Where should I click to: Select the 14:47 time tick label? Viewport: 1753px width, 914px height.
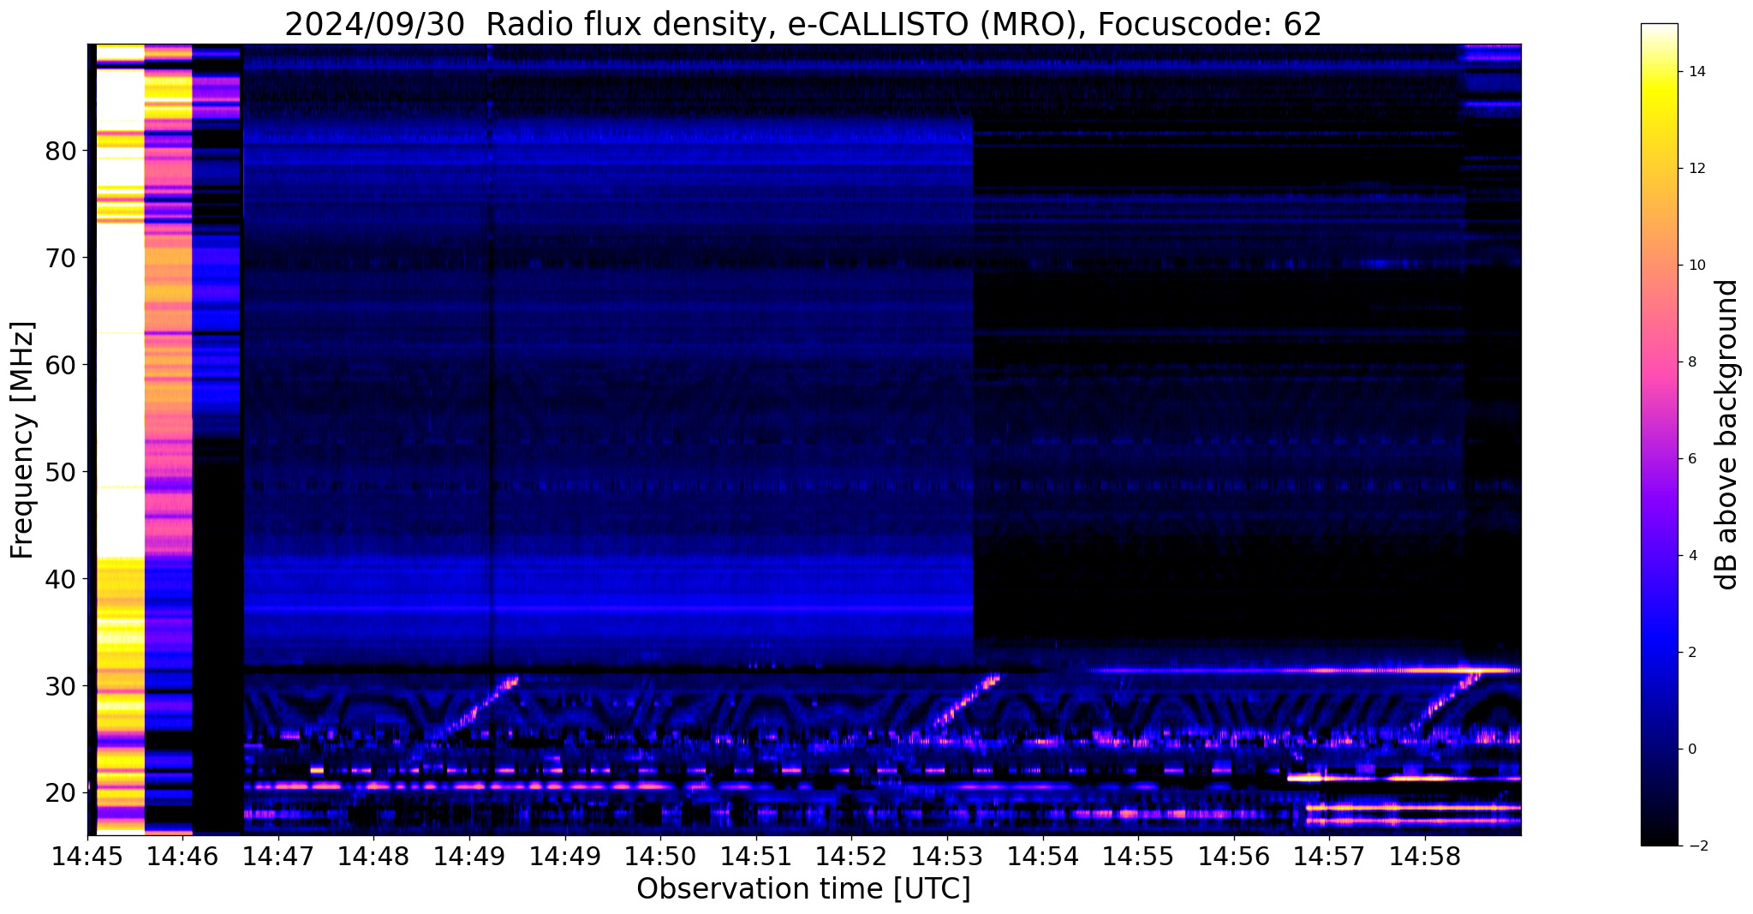point(278,855)
